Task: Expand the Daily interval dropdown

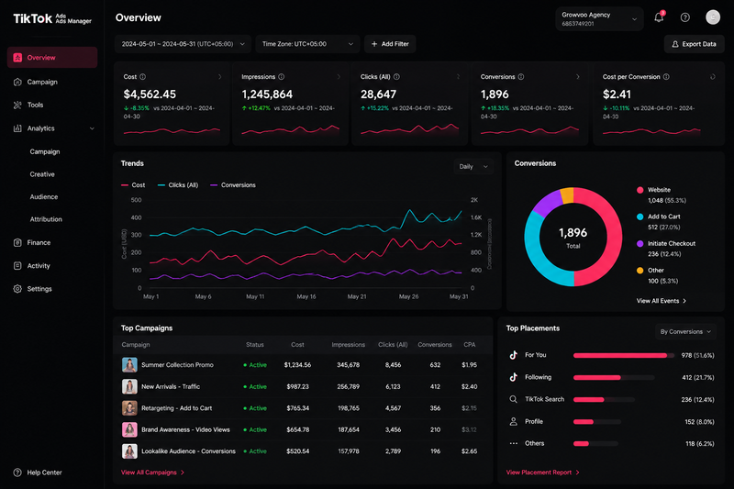Action: tap(473, 167)
